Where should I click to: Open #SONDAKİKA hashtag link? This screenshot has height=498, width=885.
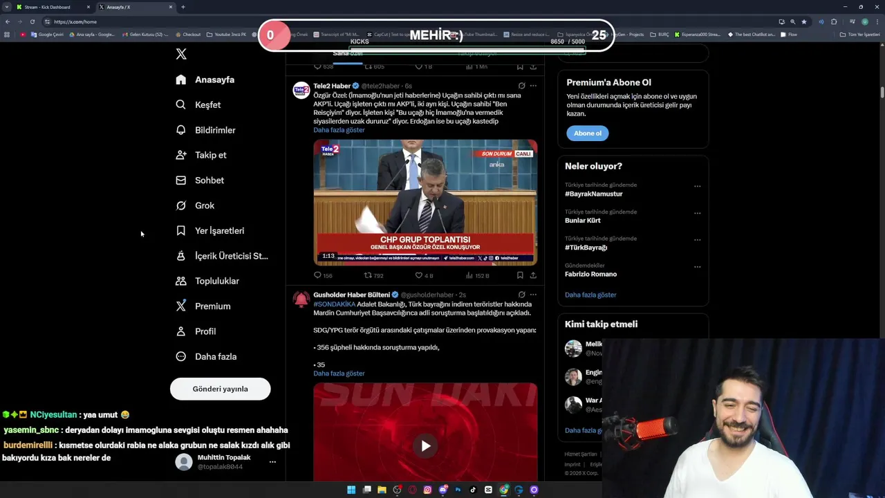point(334,304)
